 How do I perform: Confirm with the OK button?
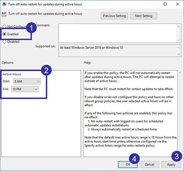tap(128, 165)
